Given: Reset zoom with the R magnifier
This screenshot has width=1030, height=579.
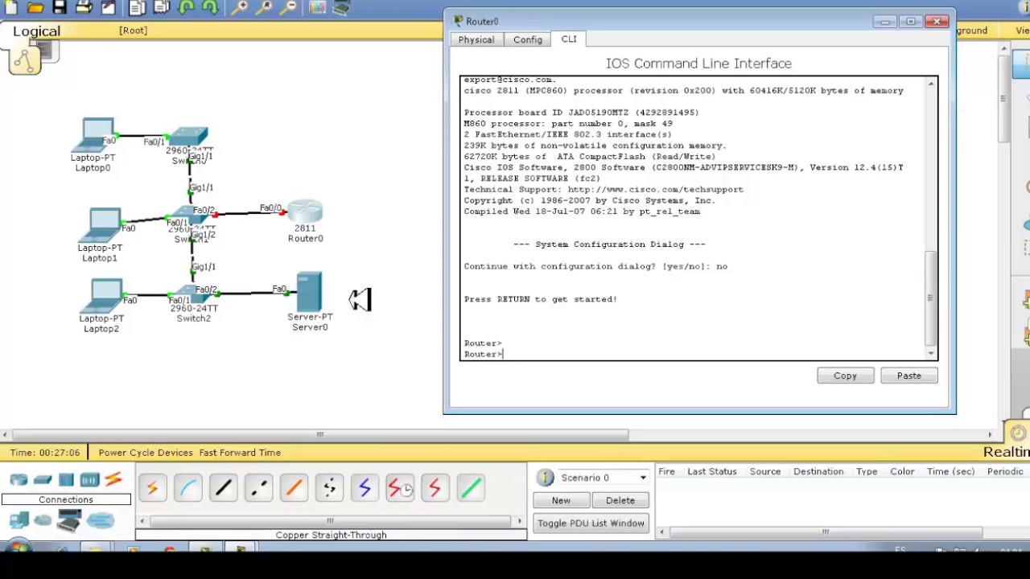Looking at the screenshot, I should click(x=264, y=7).
